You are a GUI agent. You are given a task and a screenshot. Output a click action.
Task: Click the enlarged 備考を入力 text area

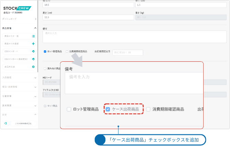point(134,83)
